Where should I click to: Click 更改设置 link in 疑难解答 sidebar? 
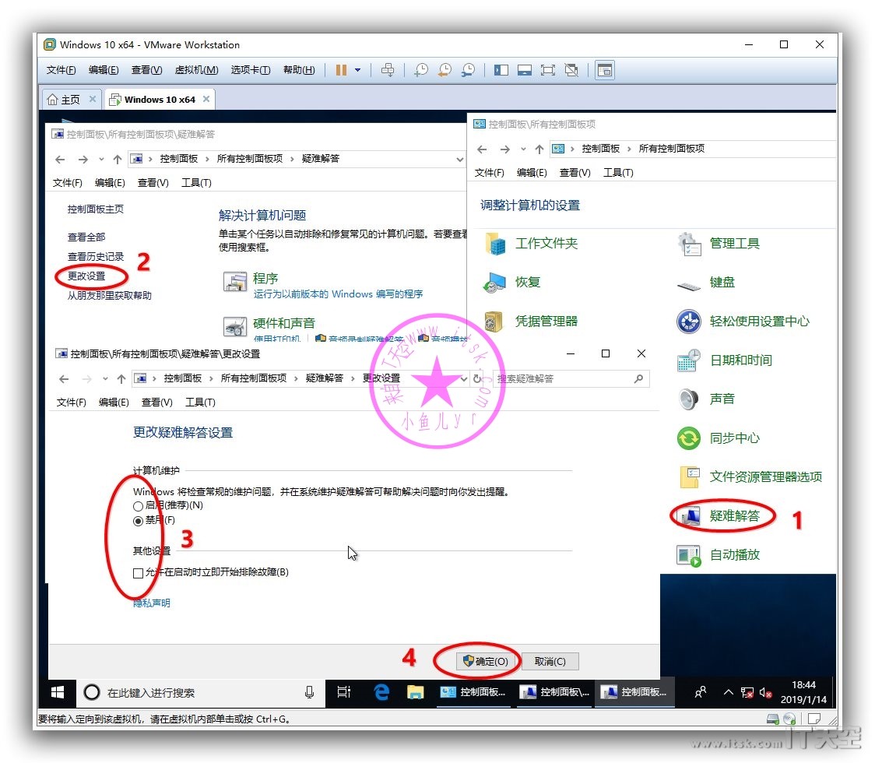[x=86, y=276]
